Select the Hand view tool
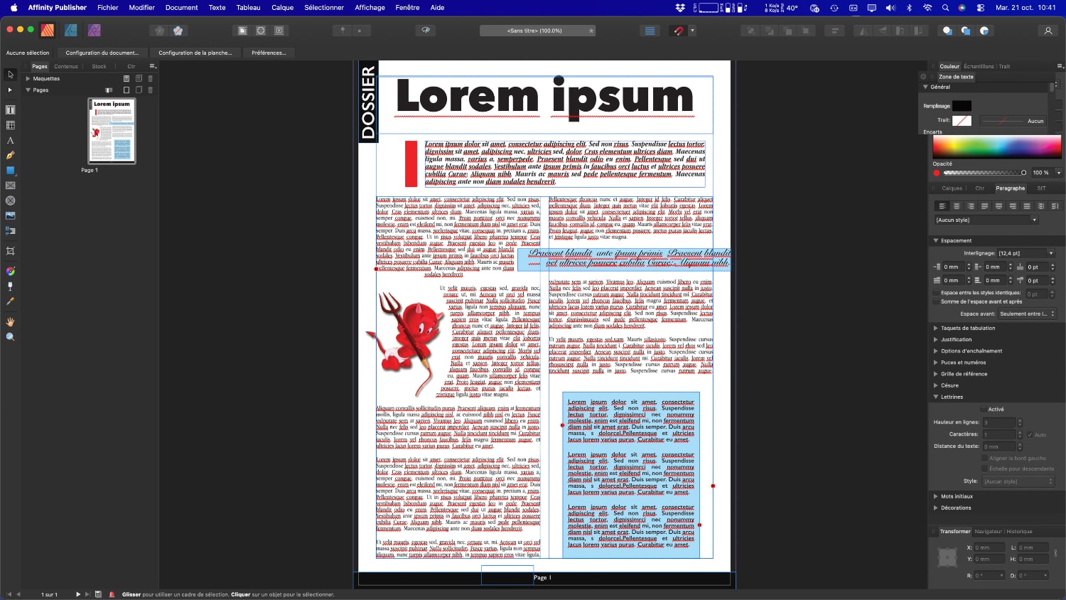This screenshot has width=1066, height=600. pyautogui.click(x=11, y=322)
